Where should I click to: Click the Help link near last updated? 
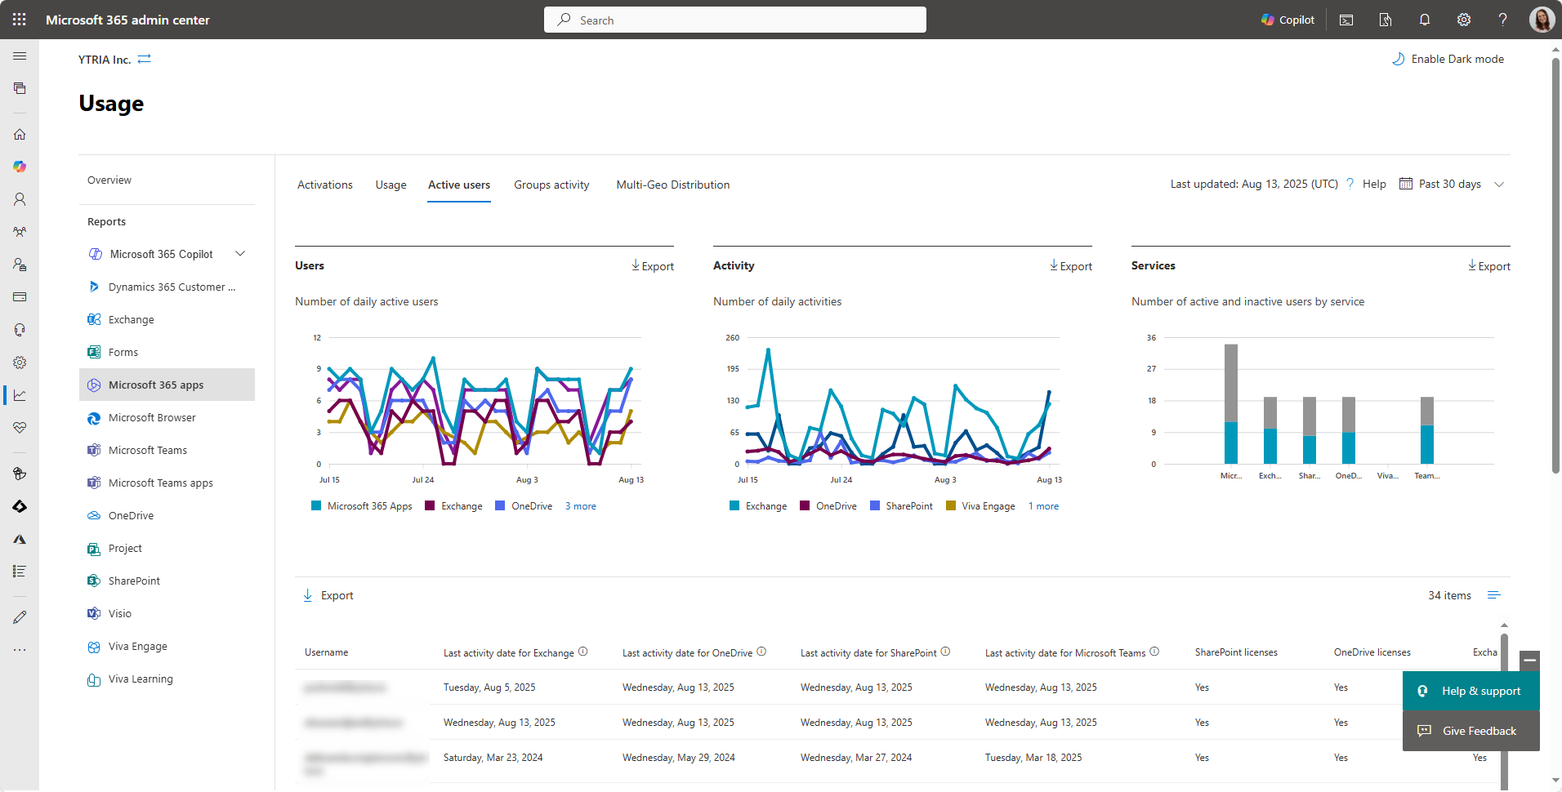[1374, 184]
